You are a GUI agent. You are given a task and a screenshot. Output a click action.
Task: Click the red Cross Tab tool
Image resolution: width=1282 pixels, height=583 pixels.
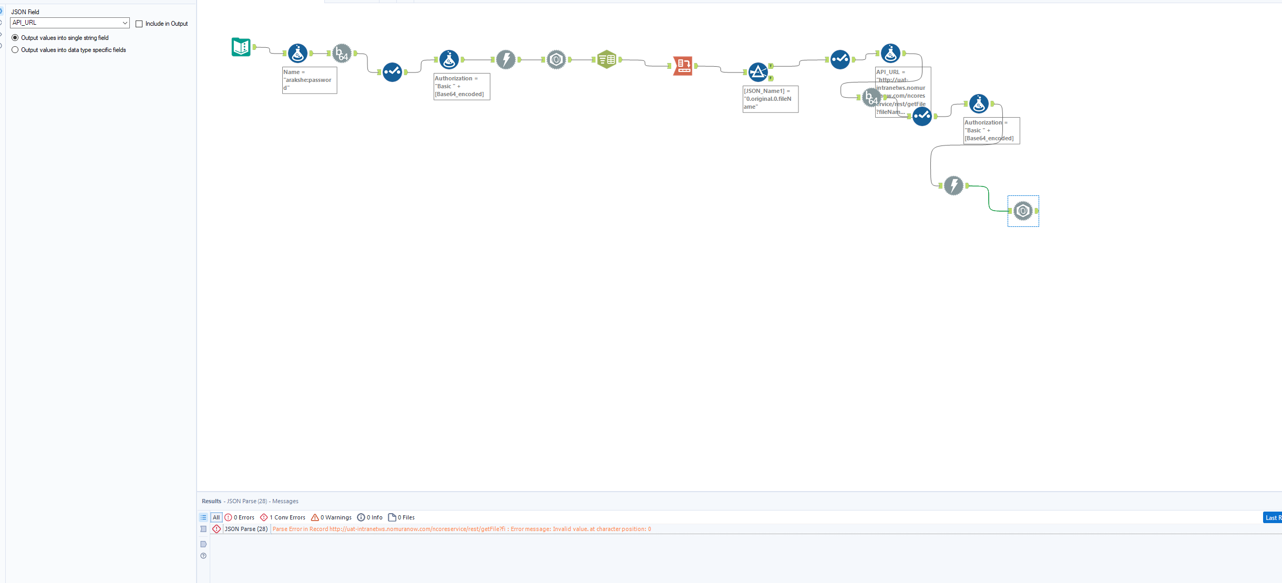pos(683,66)
